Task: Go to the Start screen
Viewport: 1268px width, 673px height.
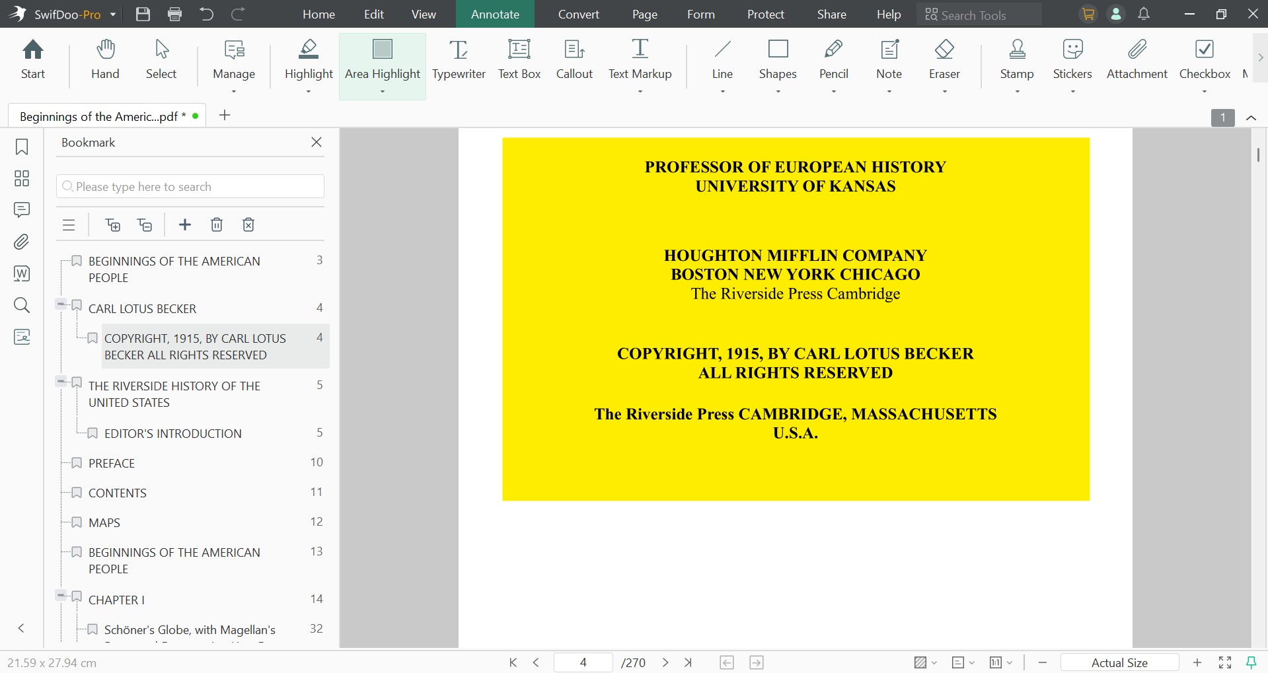Action: click(33, 60)
